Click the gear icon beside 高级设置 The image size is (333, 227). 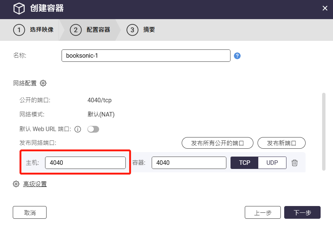click(x=16, y=184)
